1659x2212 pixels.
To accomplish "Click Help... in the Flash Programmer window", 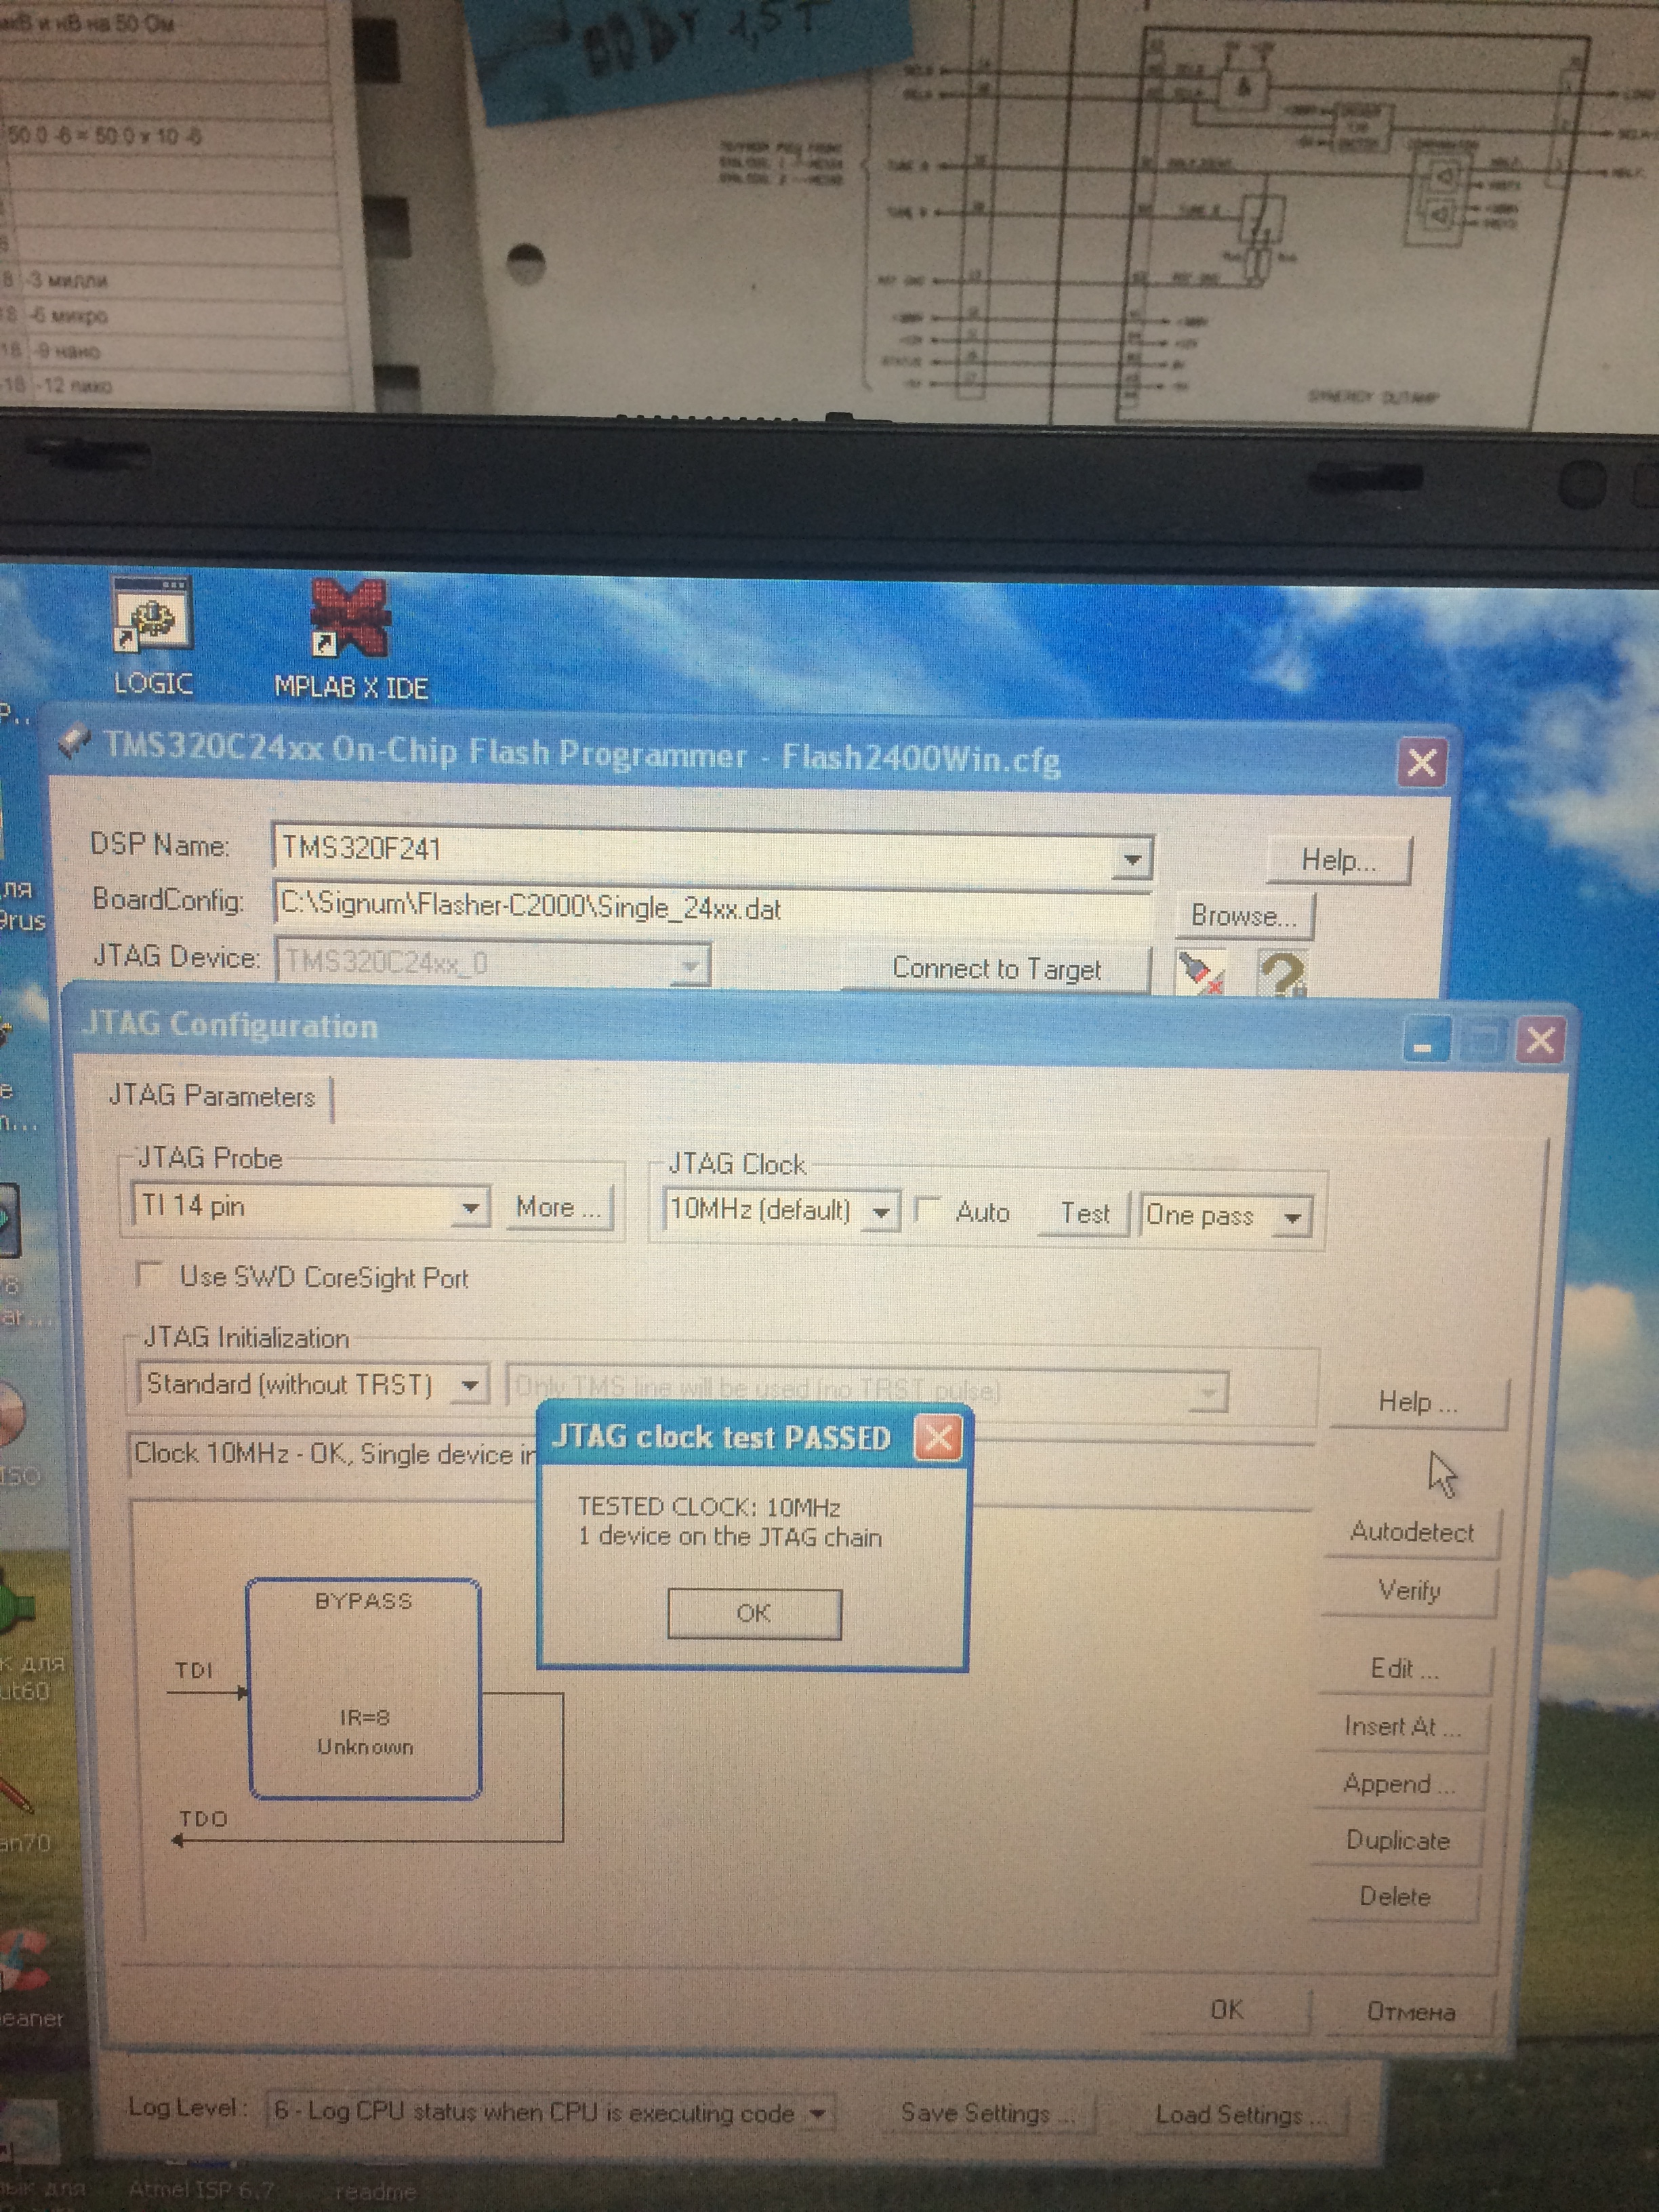I will [1339, 860].
